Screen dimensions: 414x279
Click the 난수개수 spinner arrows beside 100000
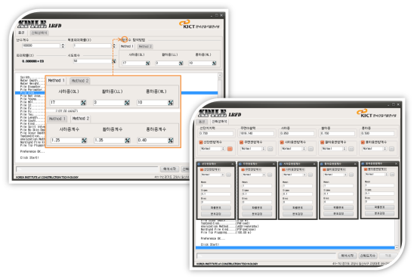coord(63,46)
